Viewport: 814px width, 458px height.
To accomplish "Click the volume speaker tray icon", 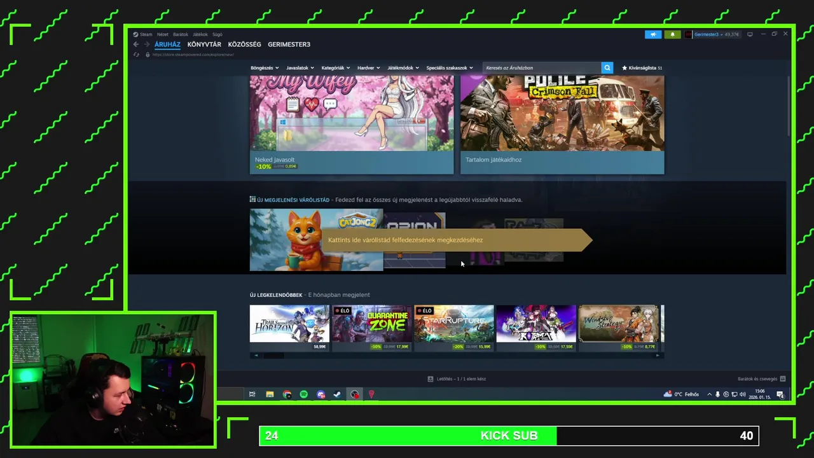I will pos(743,394).
